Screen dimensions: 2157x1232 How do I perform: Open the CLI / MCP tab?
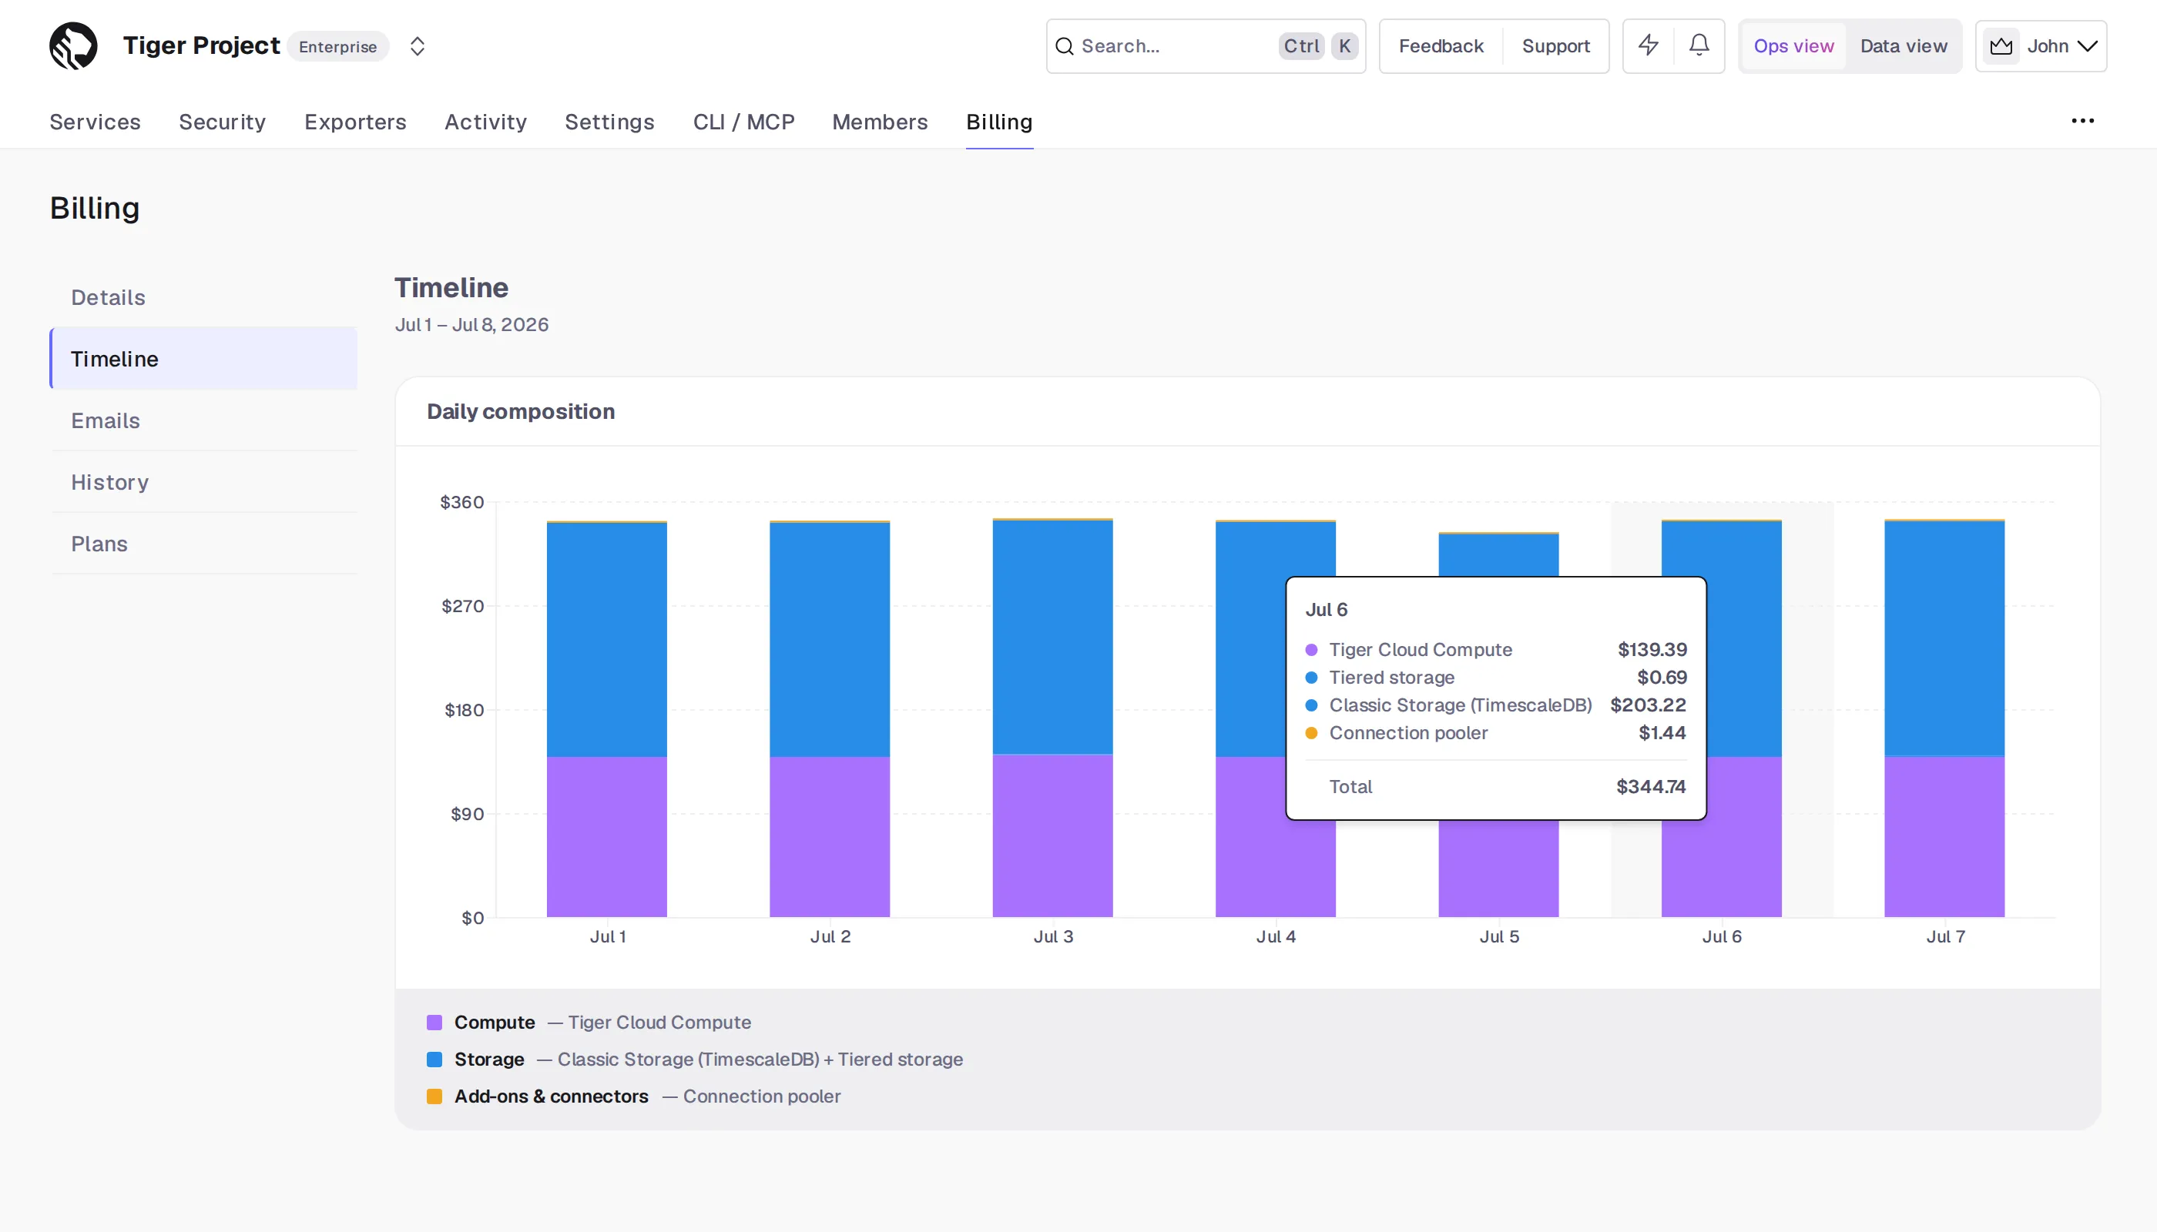[x=743, y=122]
